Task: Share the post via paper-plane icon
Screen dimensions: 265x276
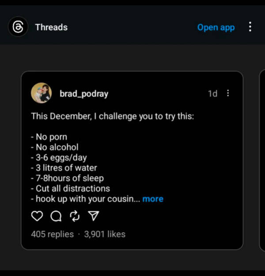Action: click(x=93, y=216)
